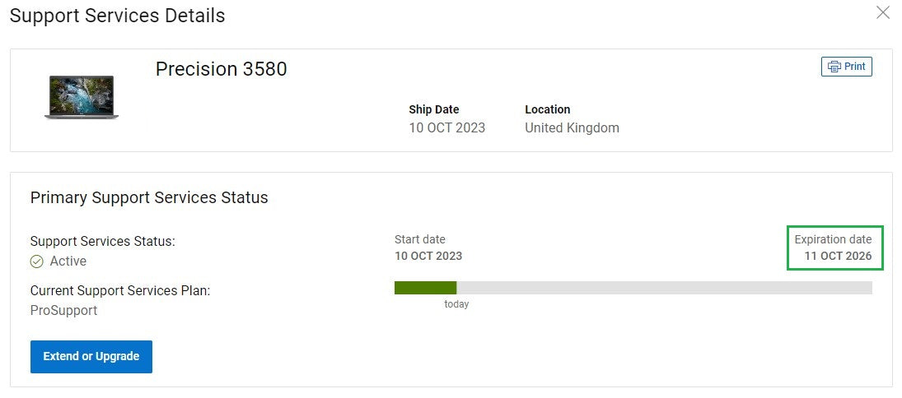Click the Extend or Upgrade button
Screen dimensions: 902x398
click(91, 357)
